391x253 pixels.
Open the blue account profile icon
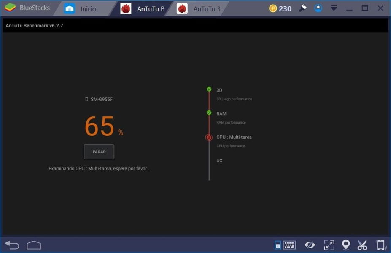318,8
